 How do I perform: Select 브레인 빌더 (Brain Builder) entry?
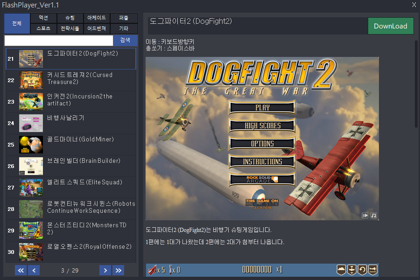[x=71, y=166]
